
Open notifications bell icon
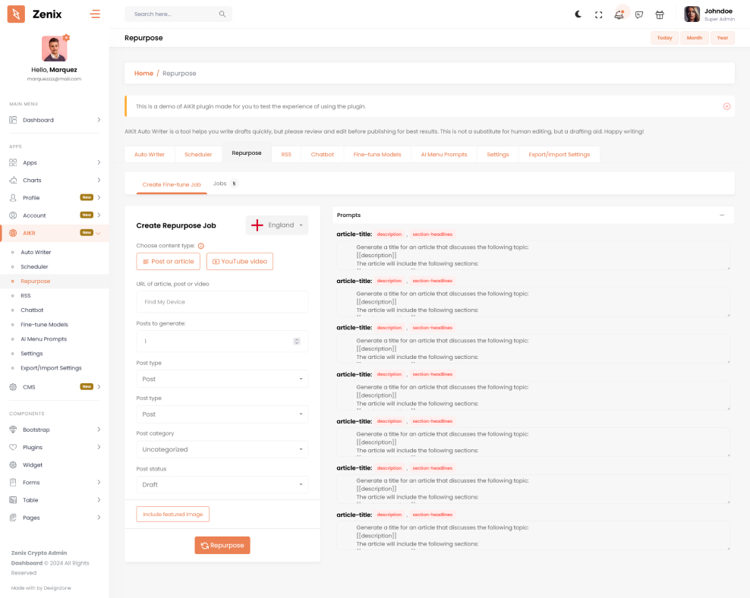pos(619,14)
